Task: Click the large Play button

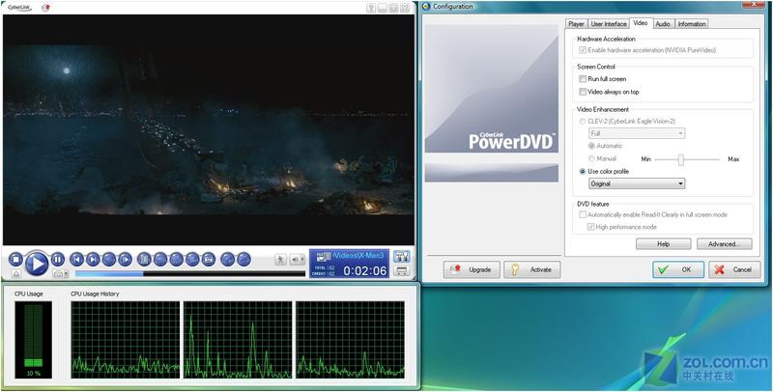Action: [37, 264]
